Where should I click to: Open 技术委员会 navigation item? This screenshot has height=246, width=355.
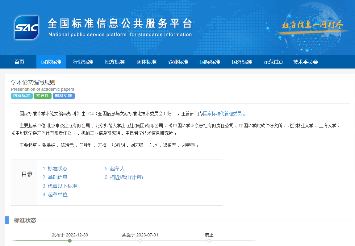coord(305,62)
